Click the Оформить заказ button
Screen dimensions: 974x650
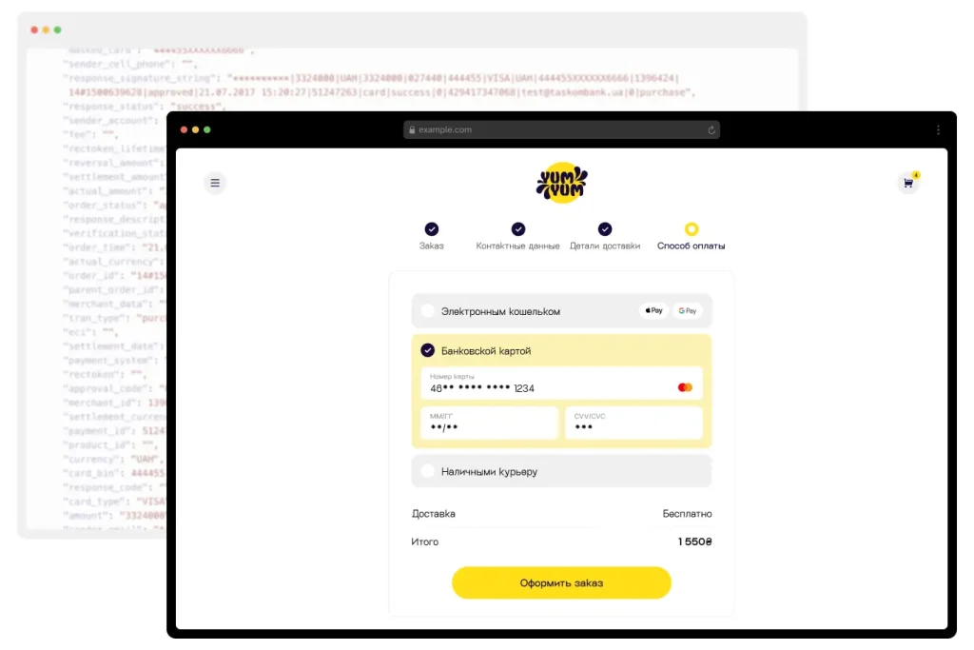pyautogui.click(x=561, y=582)
